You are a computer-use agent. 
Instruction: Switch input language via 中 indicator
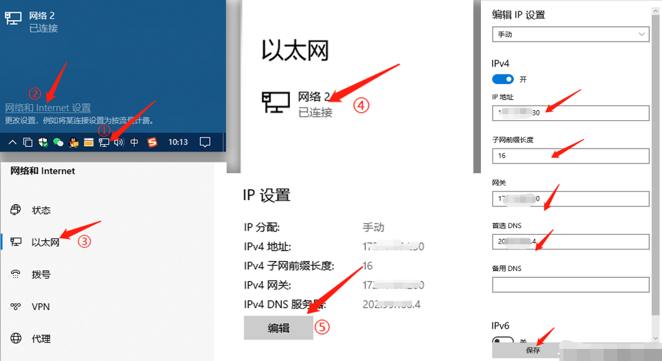[134, 142]
